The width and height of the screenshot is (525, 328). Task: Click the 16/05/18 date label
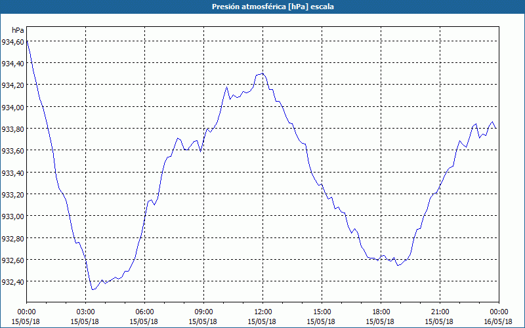[x=499, y=321]
